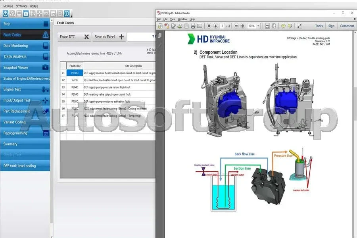The height and width of the screenshot is (238, 357).
Task: Click the page number input field
Action: click(x=222, y=26)
